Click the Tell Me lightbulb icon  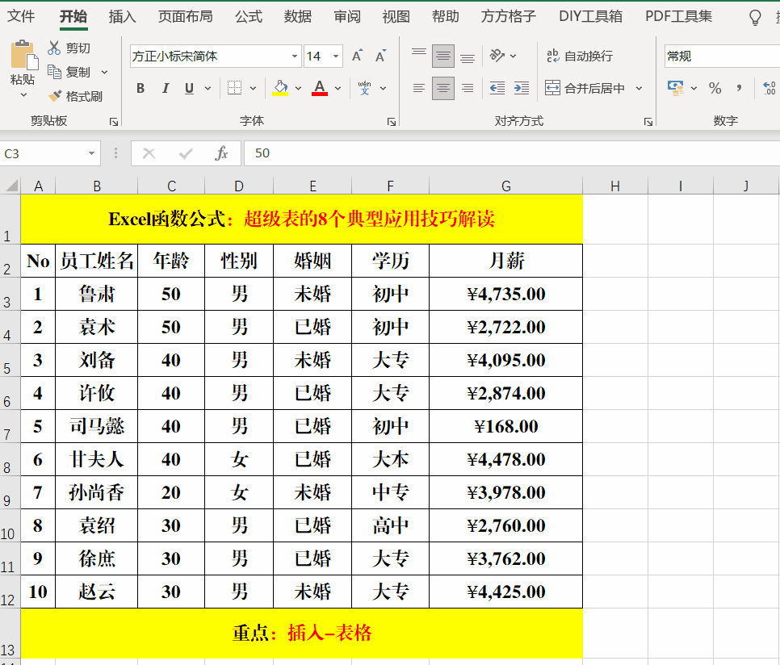coord(755,18)
